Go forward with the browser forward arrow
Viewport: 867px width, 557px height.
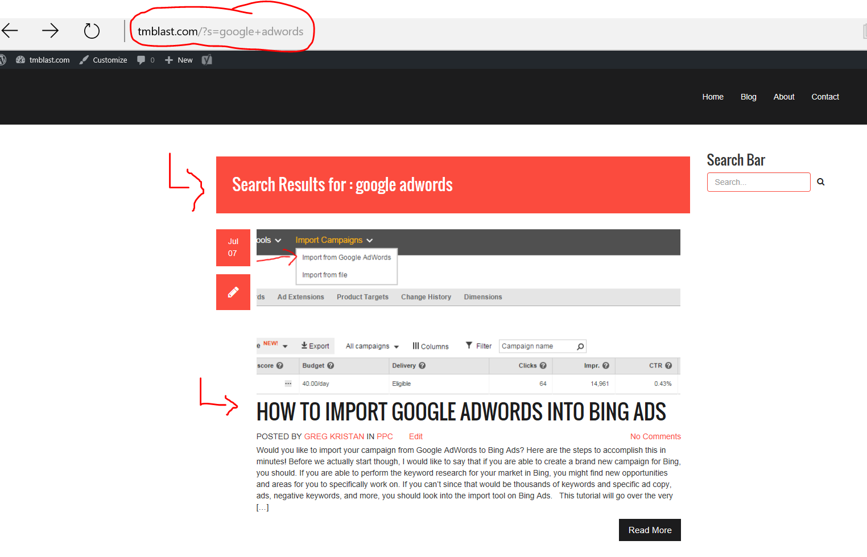click(x=51, y=31)
